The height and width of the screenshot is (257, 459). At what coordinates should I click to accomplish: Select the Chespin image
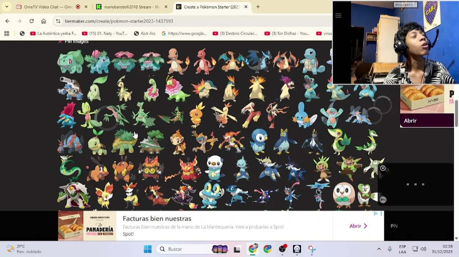coord(323,168)
